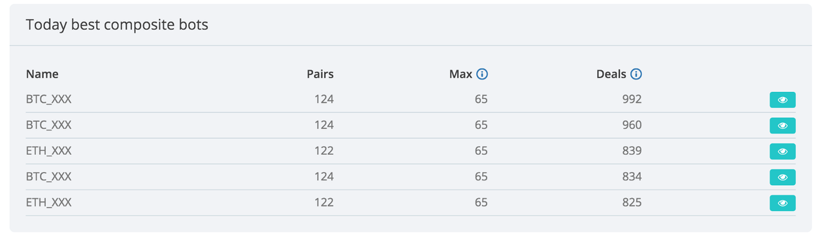Click the 992 deals value
Viewport: 825px width, 243px height.
(632, 100)
